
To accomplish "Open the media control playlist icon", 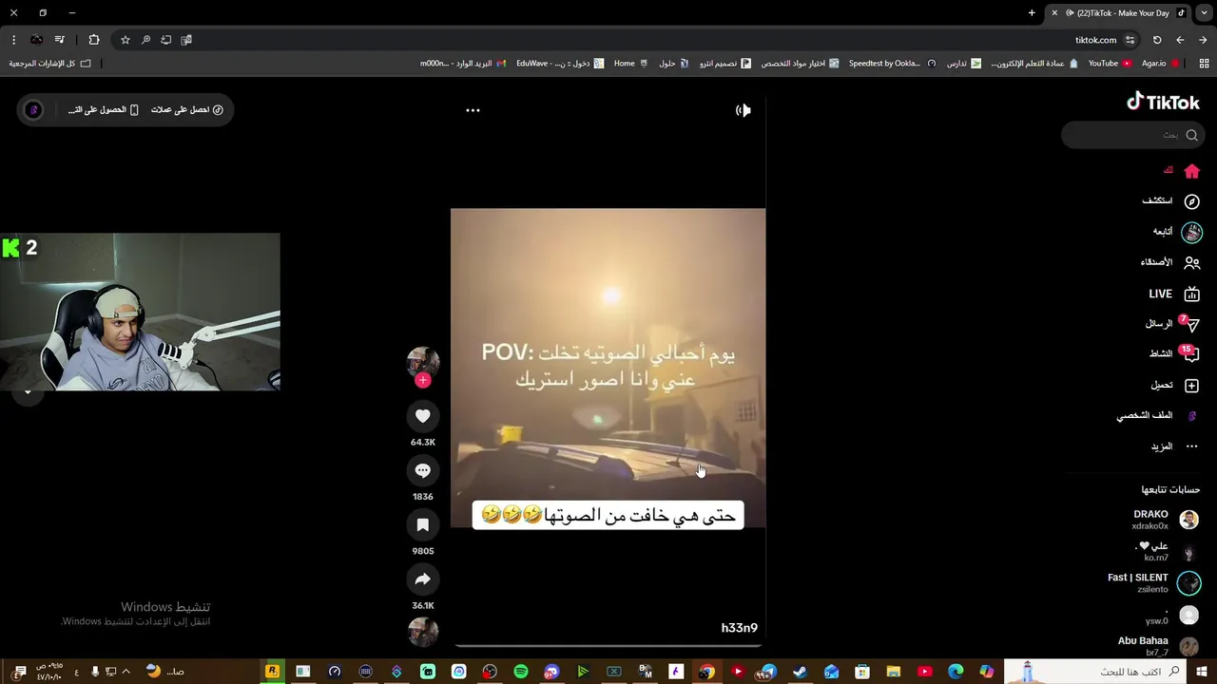I will (59, 40).
